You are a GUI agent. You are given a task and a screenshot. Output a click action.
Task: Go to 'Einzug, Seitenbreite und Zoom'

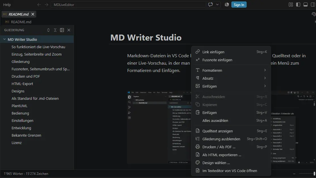point(37,54)
